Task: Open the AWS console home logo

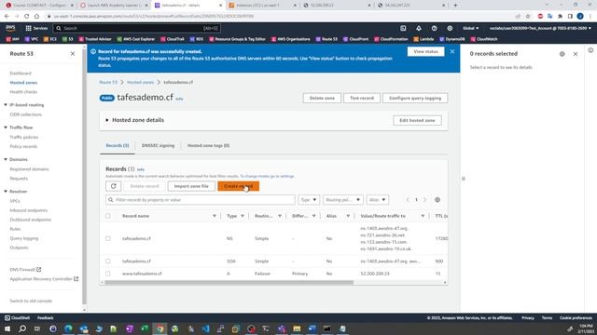Action: [x=10, y=28]
